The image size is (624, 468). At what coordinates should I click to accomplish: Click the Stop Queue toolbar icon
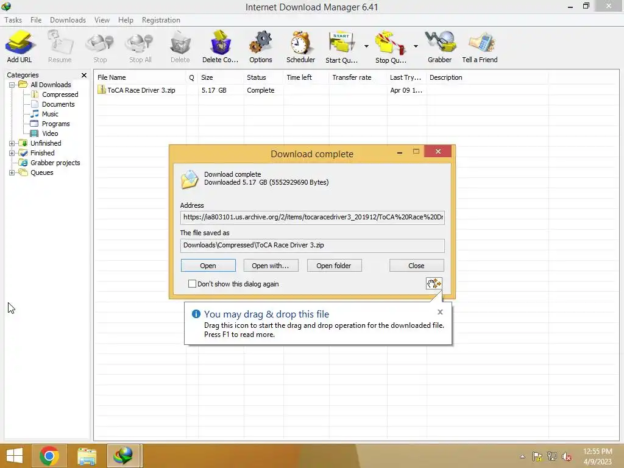pos(391,47)
